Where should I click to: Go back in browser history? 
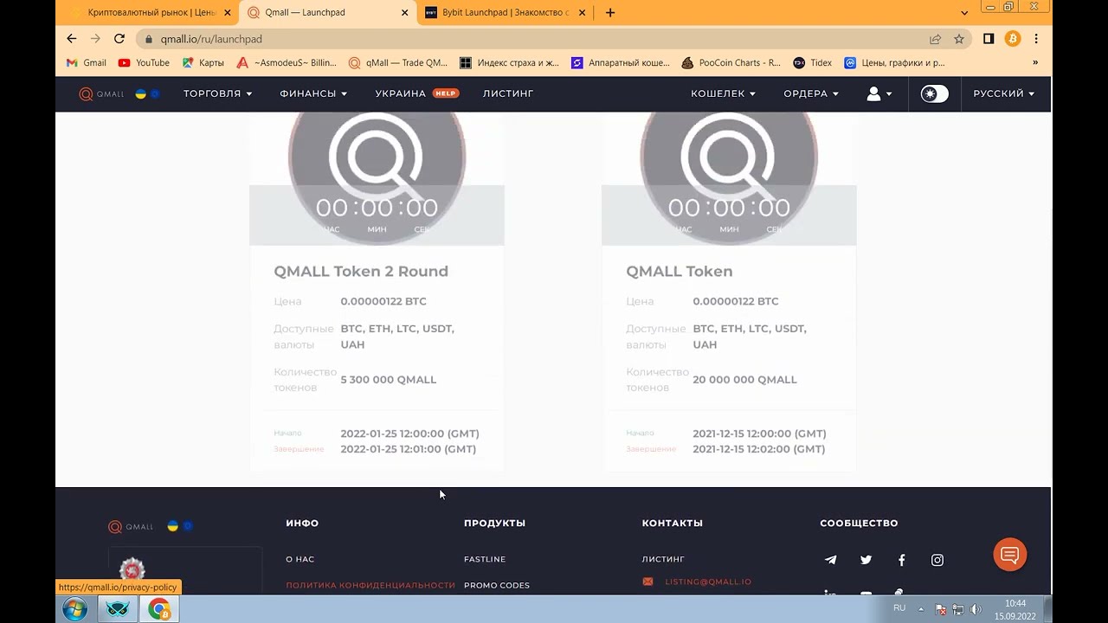72,39
